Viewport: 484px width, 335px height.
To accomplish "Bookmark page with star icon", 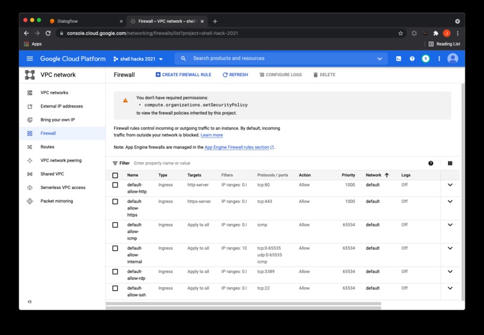I will (401, 33).
